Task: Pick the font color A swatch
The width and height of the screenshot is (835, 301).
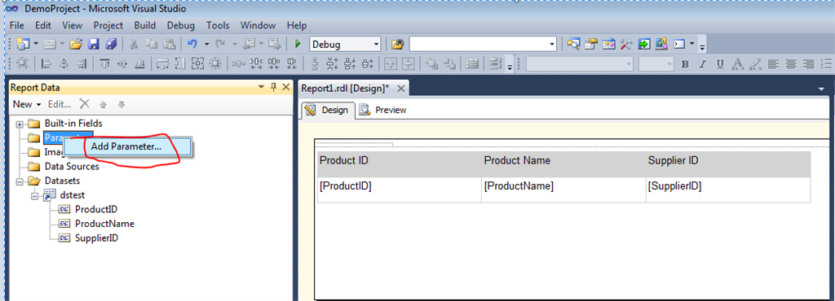Action: (x=737, y=64)
